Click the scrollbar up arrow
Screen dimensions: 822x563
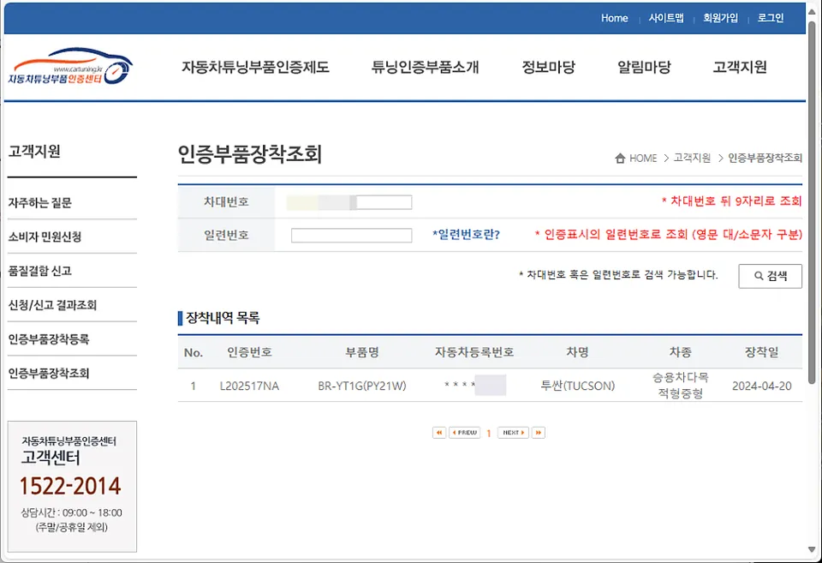pos(812,13)
